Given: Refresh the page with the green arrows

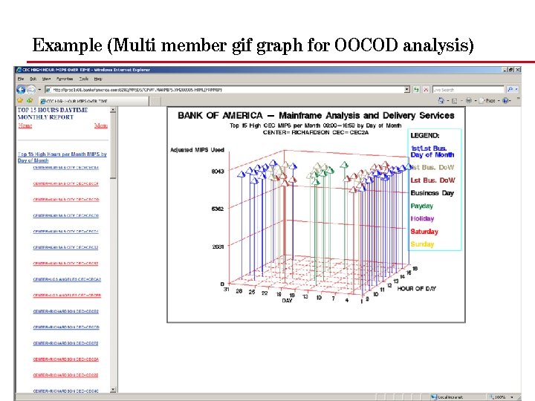Looking at the screenshot, I should pos(416,90).
